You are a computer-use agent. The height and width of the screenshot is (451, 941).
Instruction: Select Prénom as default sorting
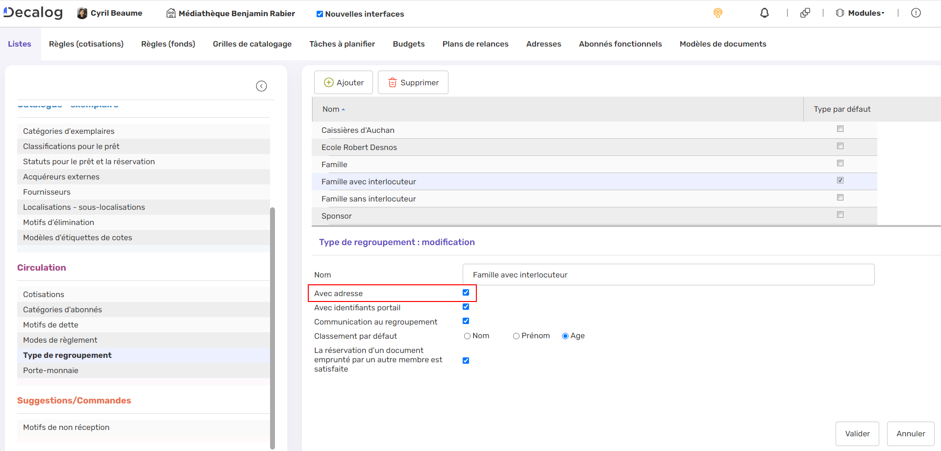click(x=516, y=336)
